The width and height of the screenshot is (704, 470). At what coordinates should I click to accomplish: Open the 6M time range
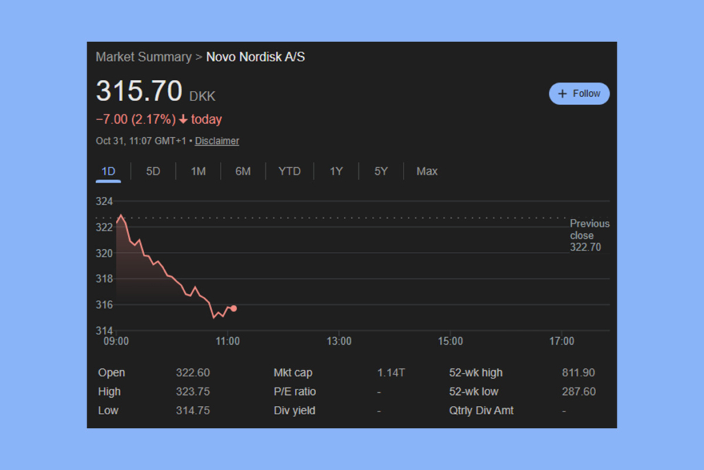pos(243,171)
